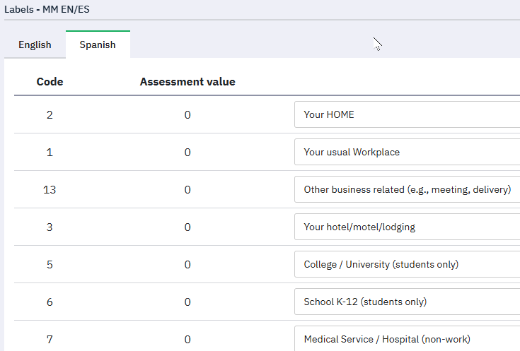This screenshot has height=351, width=520.
Task: Switch to the English tab
Action: click(35, 44)
